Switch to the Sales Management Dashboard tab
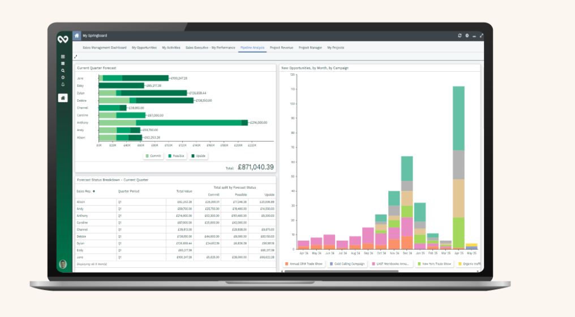Image resolution: width=575 pixels, height=317 pixels. [105, 47]
